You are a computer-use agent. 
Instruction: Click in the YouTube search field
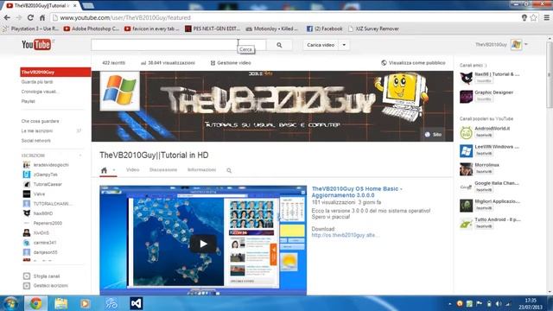pyautogui.click(x=179, y=45)
